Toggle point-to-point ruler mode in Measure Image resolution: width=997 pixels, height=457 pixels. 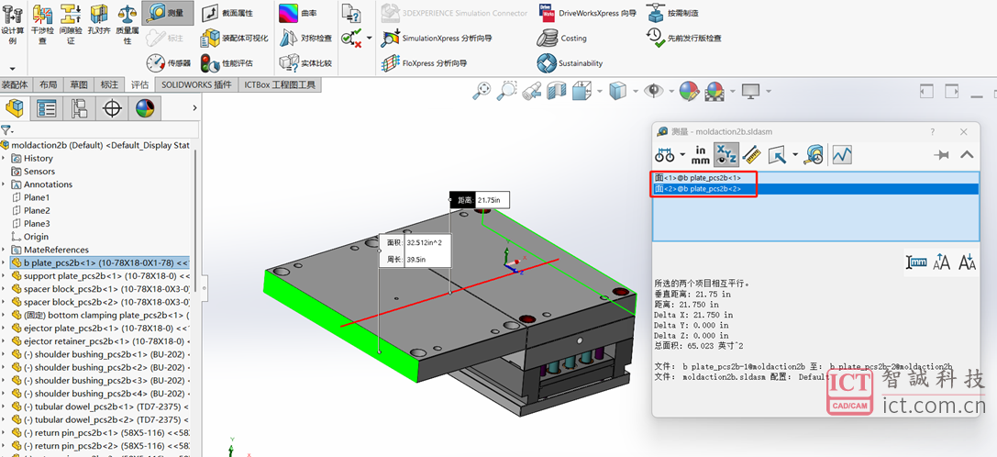(x=751, y=155)
